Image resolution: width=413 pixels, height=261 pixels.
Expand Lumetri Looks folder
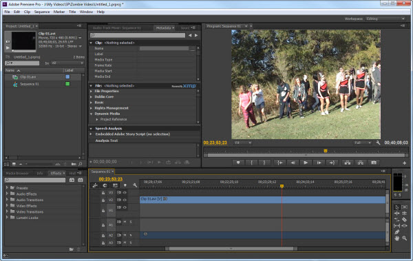(x=7, y=218)
